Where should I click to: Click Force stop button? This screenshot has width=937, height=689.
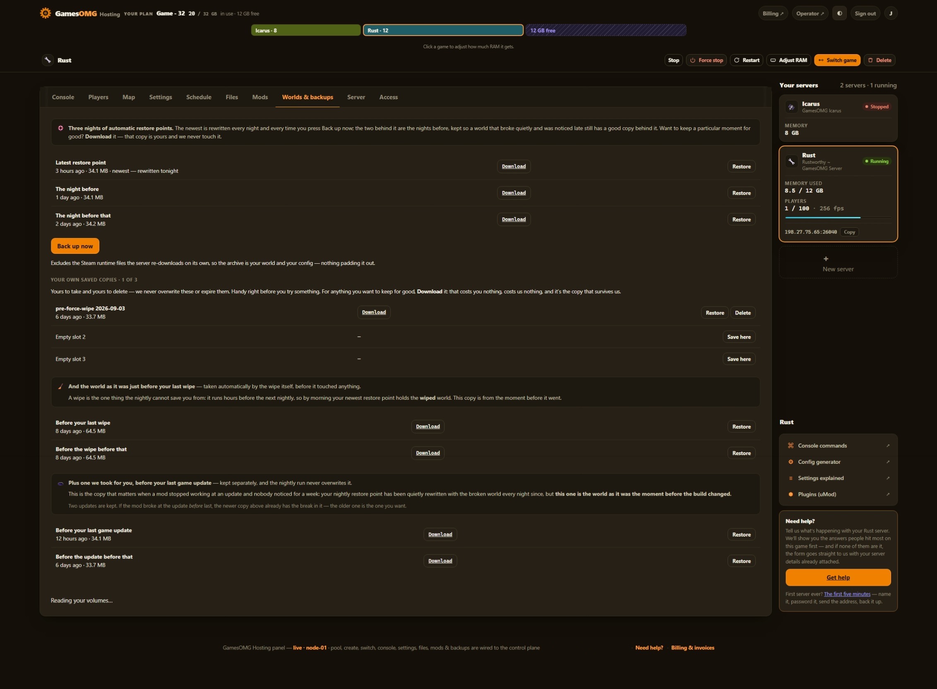click(x=706, y=60)
